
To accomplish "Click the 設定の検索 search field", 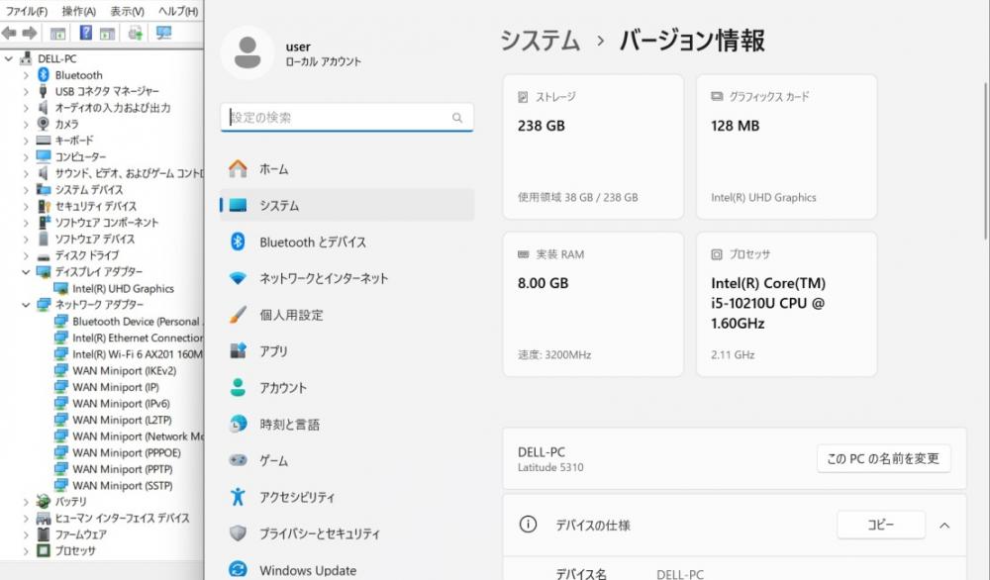I will tap(346, 118).
